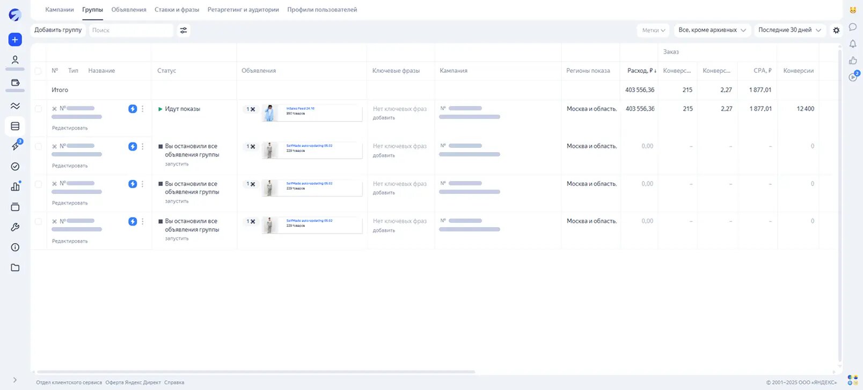Image resolution: width=863 pixels, height=390 pixels.
Task: Click the 'Идут показы' status text
Action: coord(182,109)
